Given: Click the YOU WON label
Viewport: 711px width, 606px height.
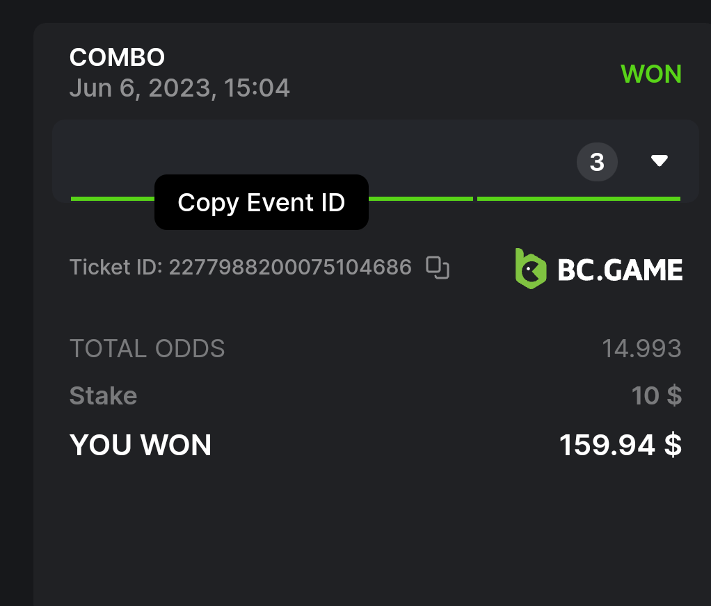Looking at the screenshot, I should [140, 445].
